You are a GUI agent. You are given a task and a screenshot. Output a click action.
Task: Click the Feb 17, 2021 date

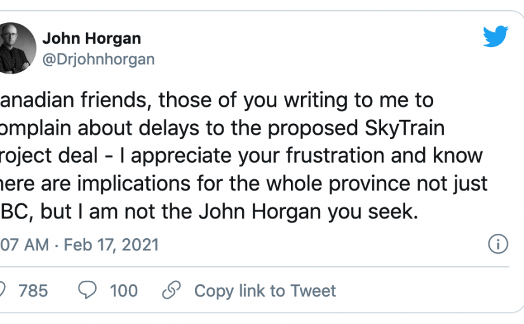111,245
